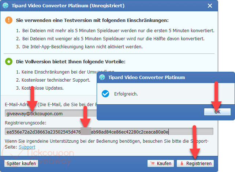The width and height of the screenshot is (235, 172).
Task: Close the registration window
Action: point(210,6)
